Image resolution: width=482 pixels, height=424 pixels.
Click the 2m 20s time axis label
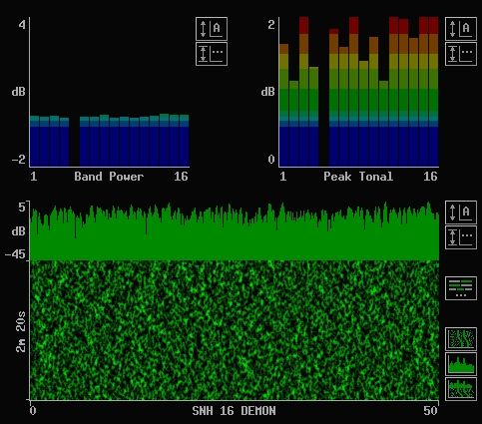click(x=21, y=331)
